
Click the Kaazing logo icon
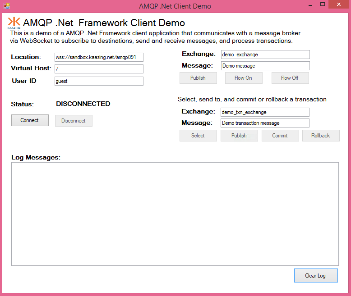click(x=14, y=23)
